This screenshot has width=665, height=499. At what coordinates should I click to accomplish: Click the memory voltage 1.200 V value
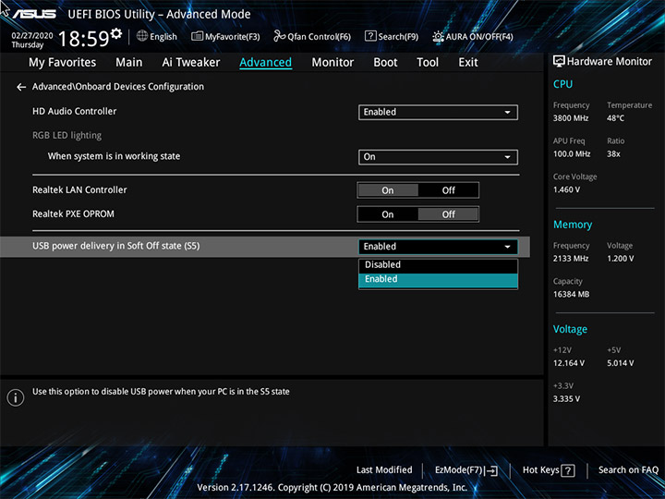[620, 259]
